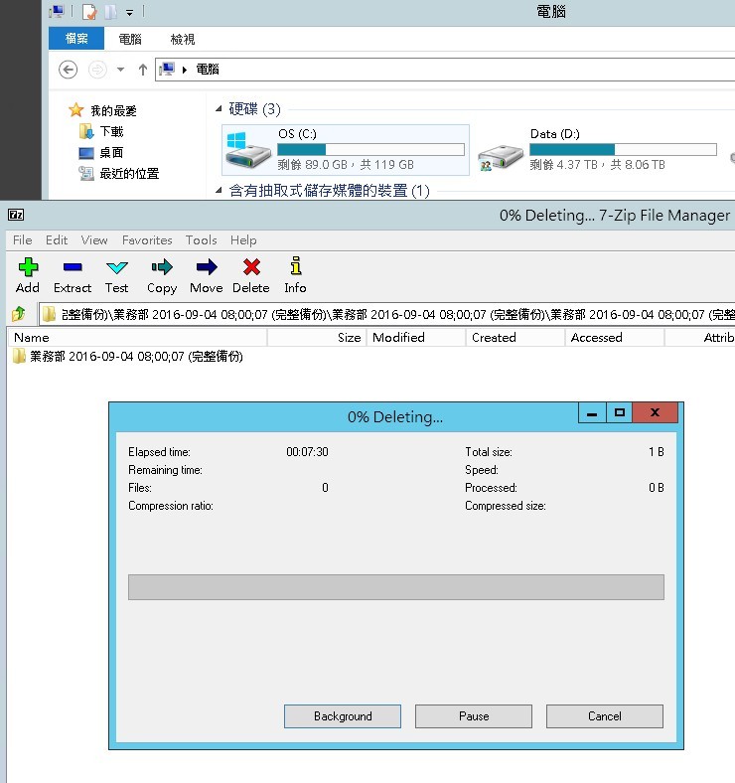This screenshot has width=735, height=783.
Task: Open the Tools menu
Action: pyautogui.click(x=202, y=240)
